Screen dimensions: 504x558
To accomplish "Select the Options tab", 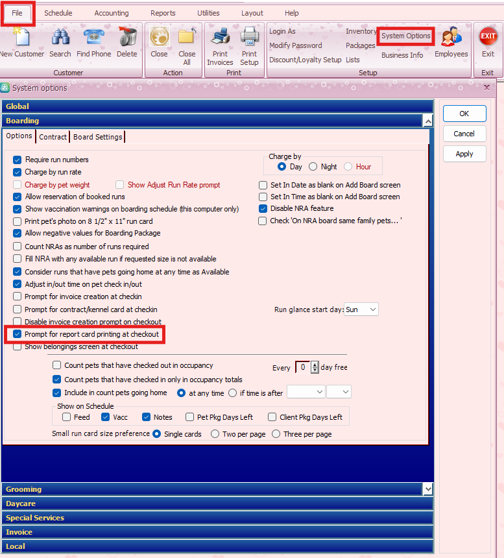I will coord(19,136).
